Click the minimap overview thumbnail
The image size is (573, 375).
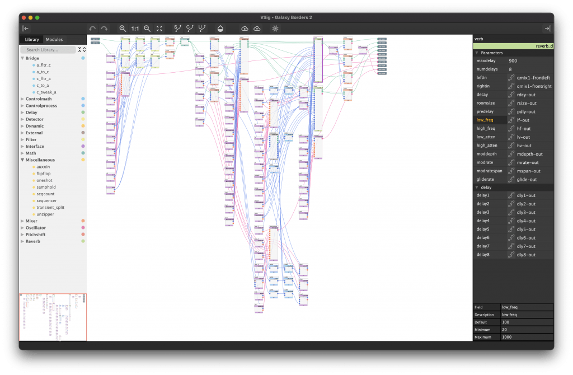(x=53, y=317)
